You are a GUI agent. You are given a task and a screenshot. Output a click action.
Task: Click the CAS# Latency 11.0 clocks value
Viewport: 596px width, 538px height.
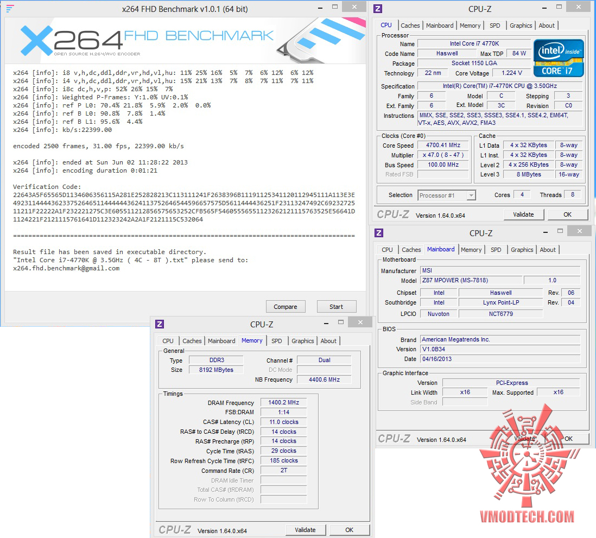click(x=283, y=422)
